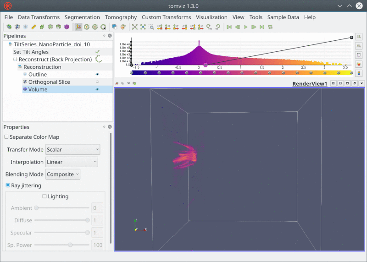Open the Blending Mode dropdown
This screenshot has width=367, height=262.
(63, 175)
